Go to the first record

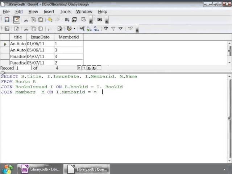pyautogui.click(x=79, y=68)
